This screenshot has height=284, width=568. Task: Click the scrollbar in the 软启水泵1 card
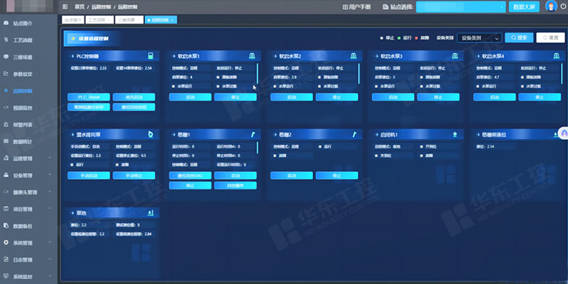(x=256, y=74)
